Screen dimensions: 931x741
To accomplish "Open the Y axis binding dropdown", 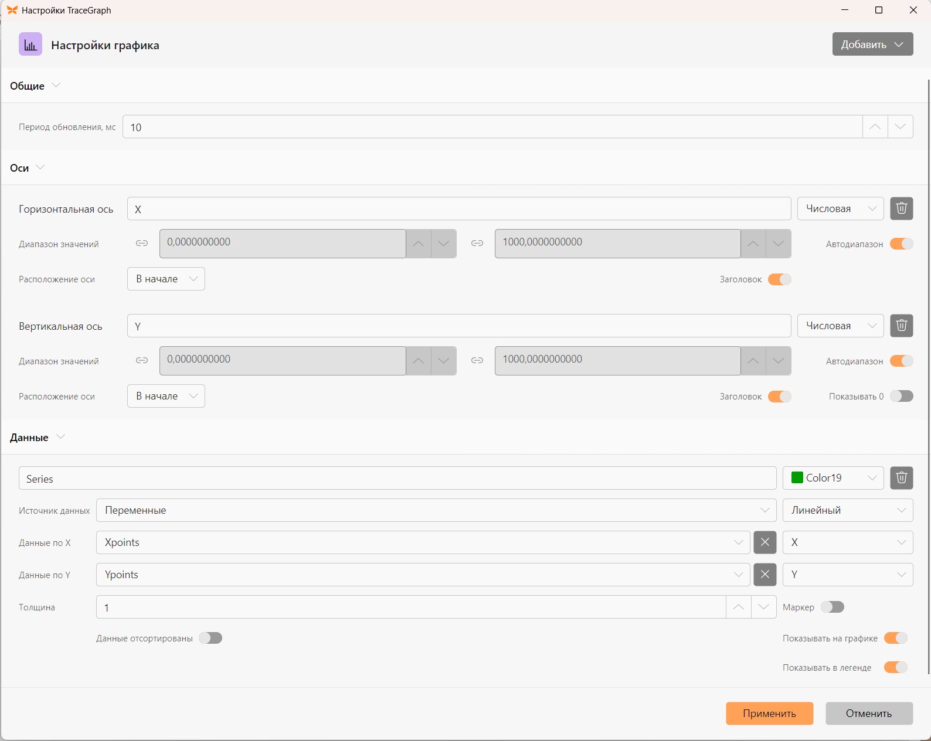I will coord(848,575).
